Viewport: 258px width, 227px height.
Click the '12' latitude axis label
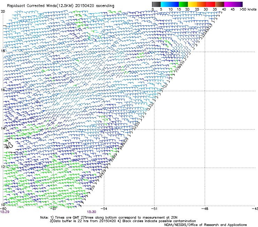coord(3,167)
